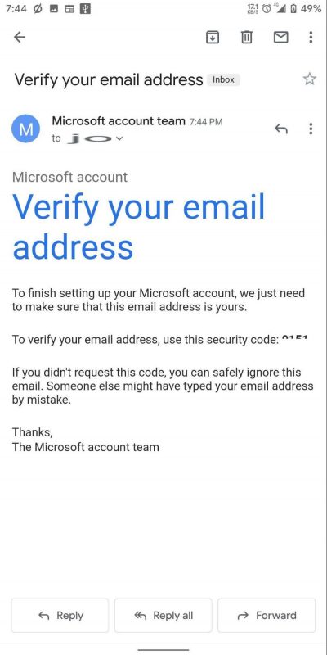Open the top-bar three-dot overflow menu
Screen dimensions: 327x655
pyautogui.click(x=311, y=37)
